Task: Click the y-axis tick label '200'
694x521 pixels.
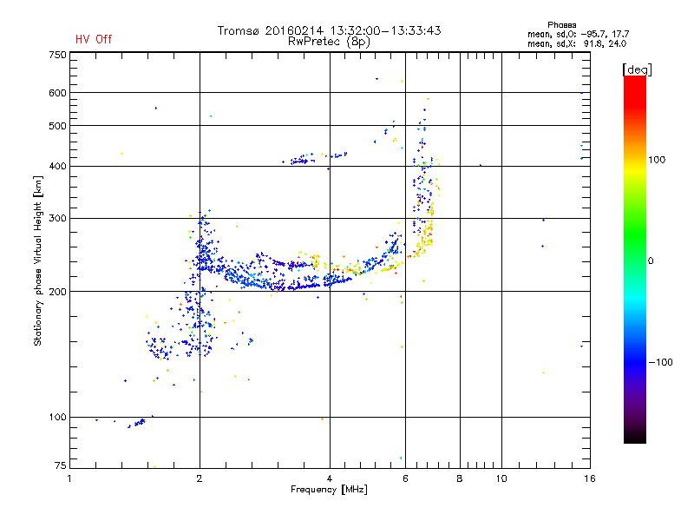Action: [57, 292]
